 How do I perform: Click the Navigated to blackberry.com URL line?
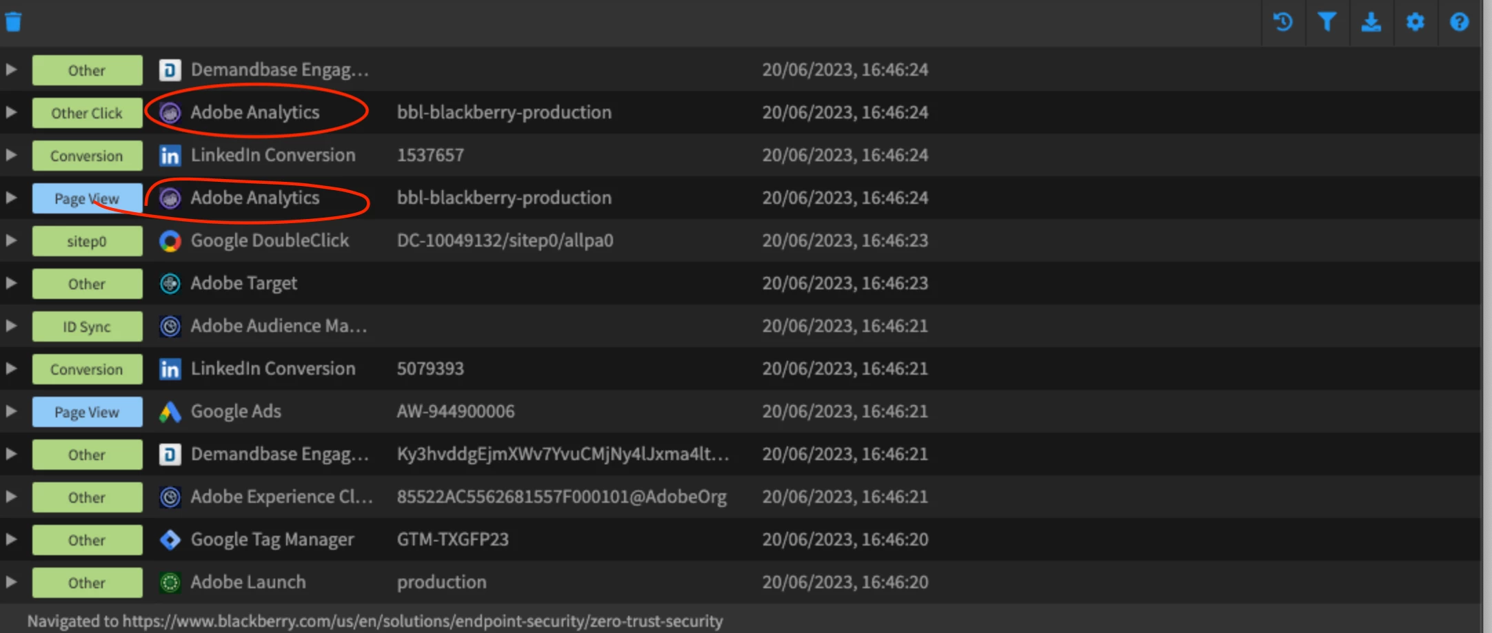[375, 621]
